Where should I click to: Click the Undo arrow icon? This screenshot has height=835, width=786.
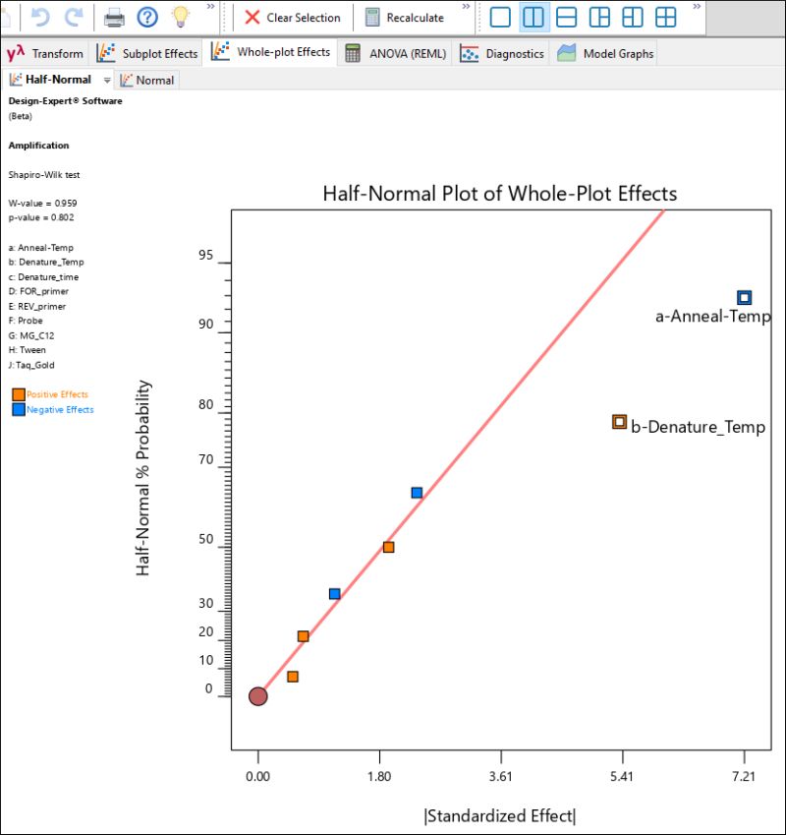coord(41,17)
